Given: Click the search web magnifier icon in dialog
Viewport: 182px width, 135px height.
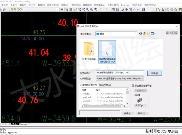Looking at the screenshot, I should click(x=168, y=33).
